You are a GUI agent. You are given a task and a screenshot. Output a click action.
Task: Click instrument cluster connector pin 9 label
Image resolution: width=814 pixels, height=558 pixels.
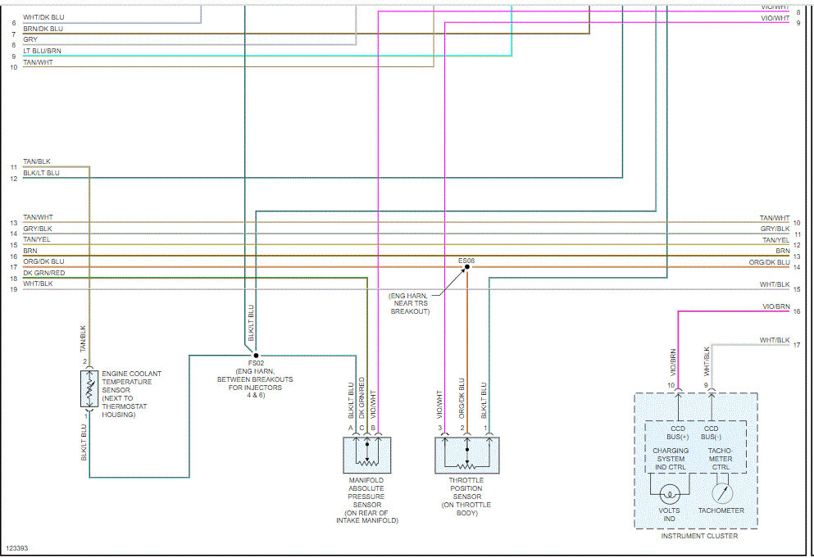tap(706, 385)
